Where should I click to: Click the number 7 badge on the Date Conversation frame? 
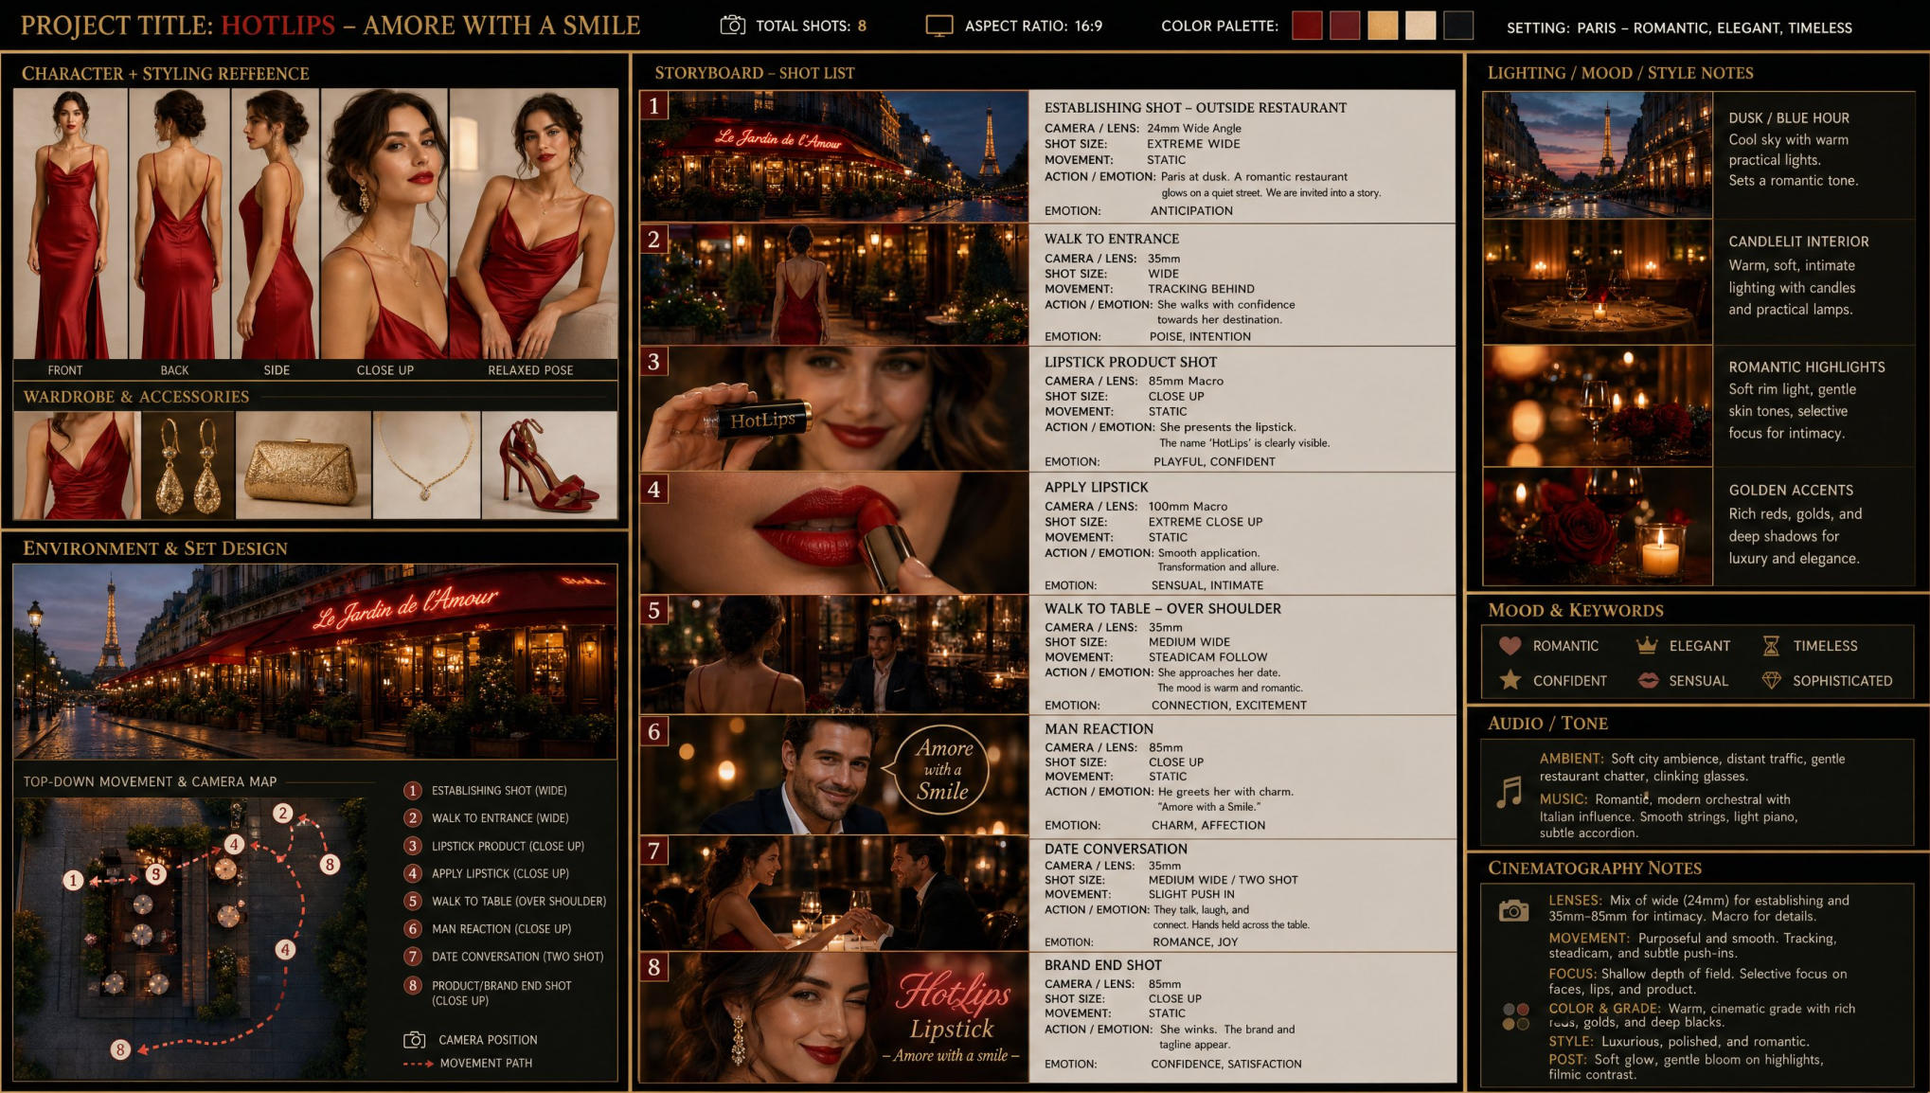[653, 850]
